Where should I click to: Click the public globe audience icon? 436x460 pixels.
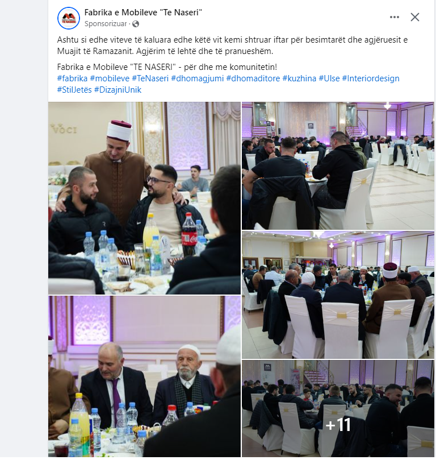[x=136, y=24]
